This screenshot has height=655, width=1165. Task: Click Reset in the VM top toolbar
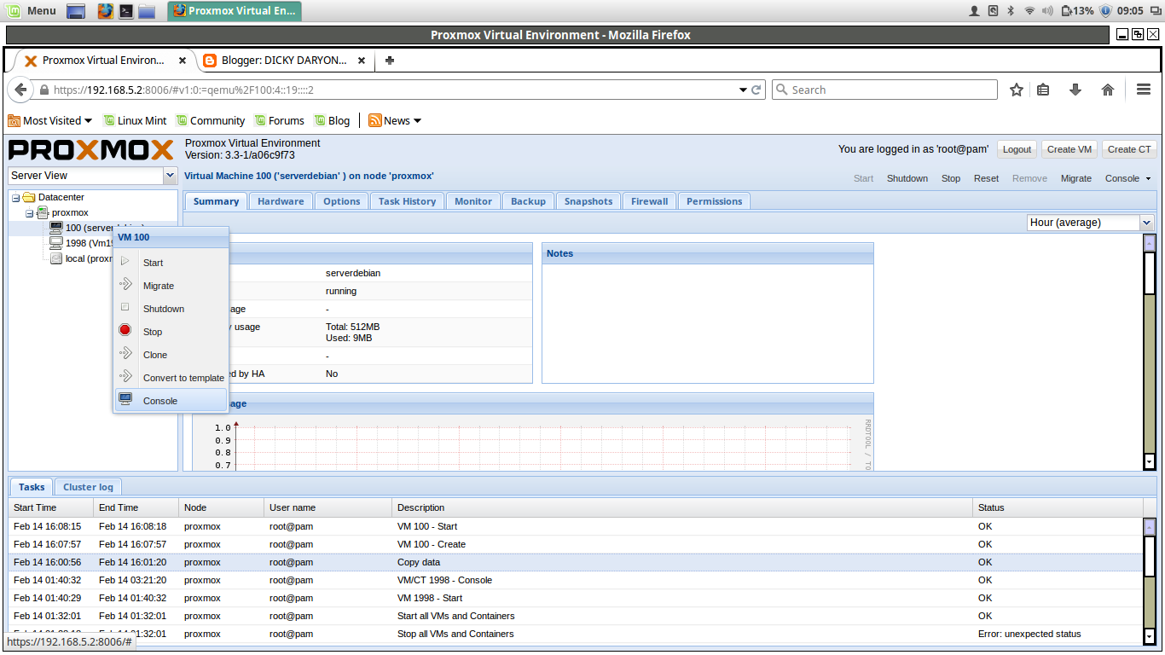tap(986, 178)
